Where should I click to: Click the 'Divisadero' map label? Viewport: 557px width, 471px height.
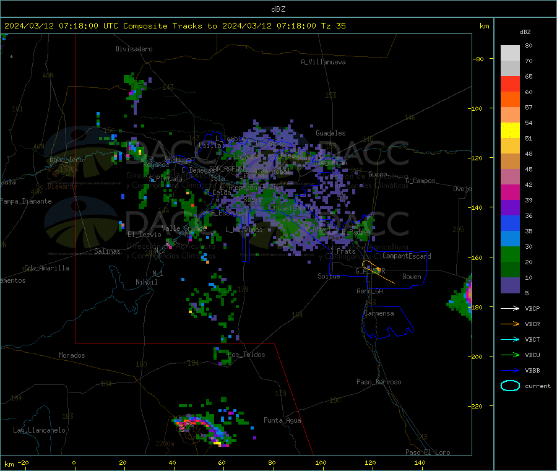click(134, 49)
